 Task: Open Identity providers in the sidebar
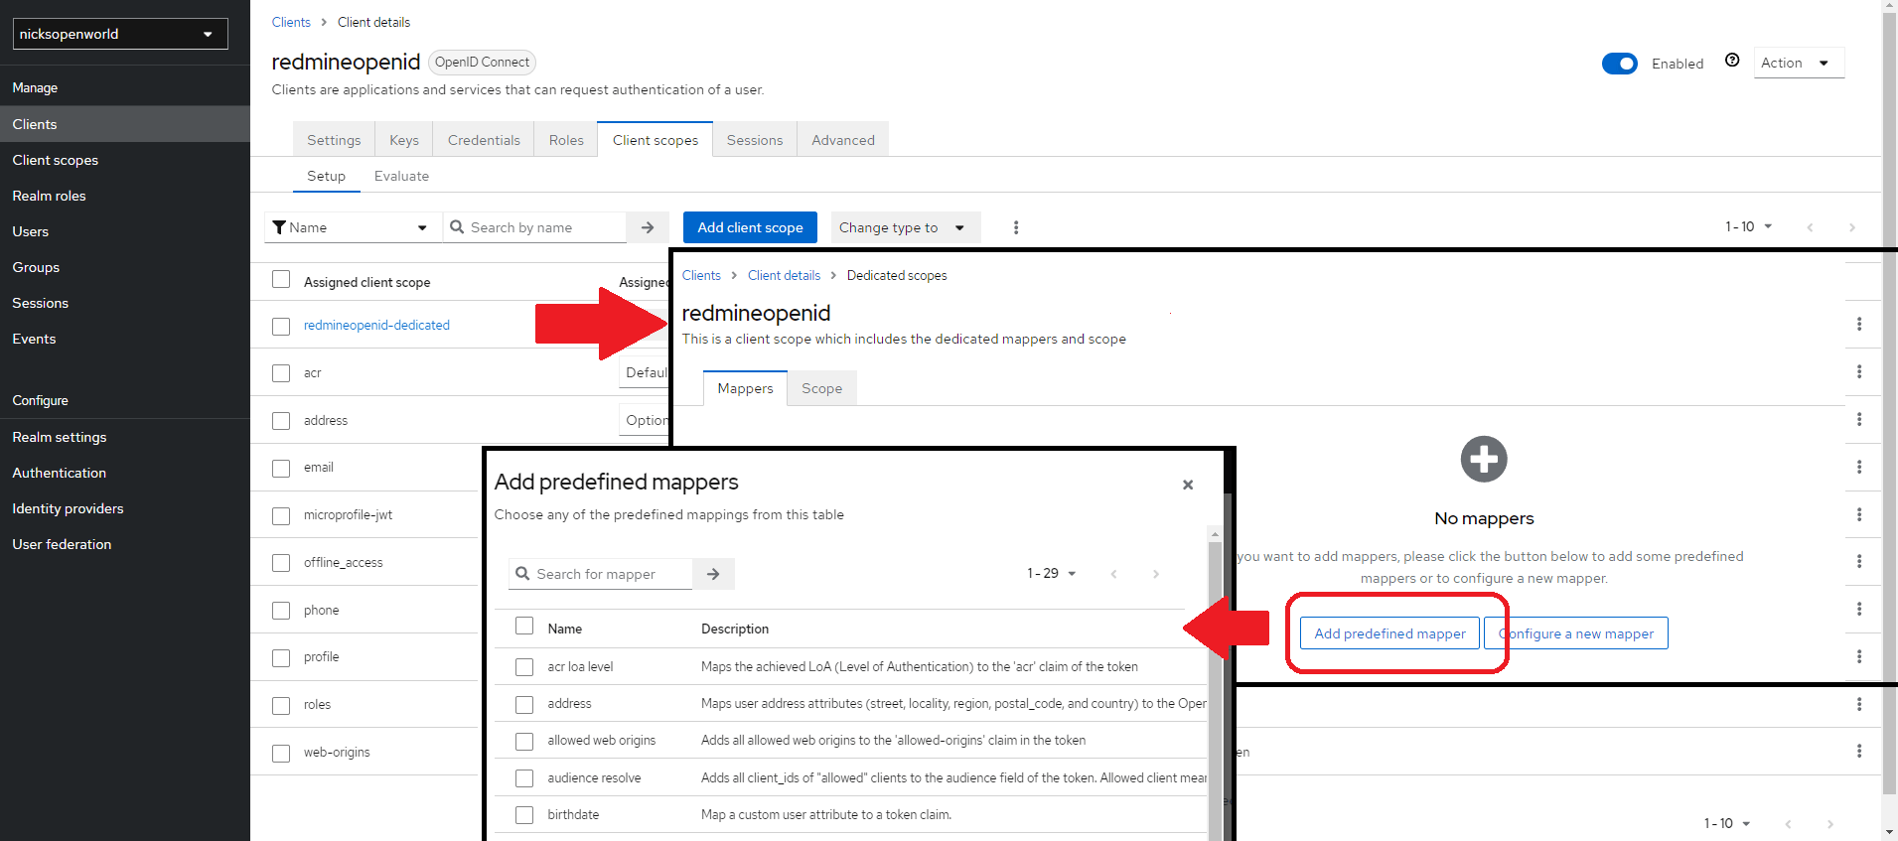pos(68,508)
